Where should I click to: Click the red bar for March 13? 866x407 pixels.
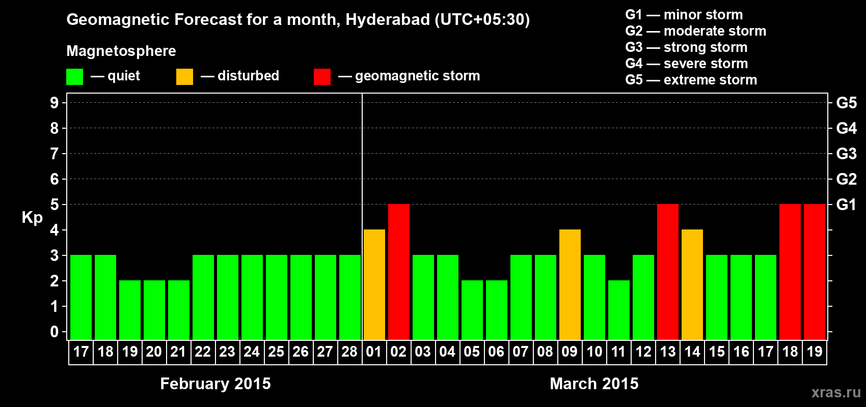tap(668, 272)
